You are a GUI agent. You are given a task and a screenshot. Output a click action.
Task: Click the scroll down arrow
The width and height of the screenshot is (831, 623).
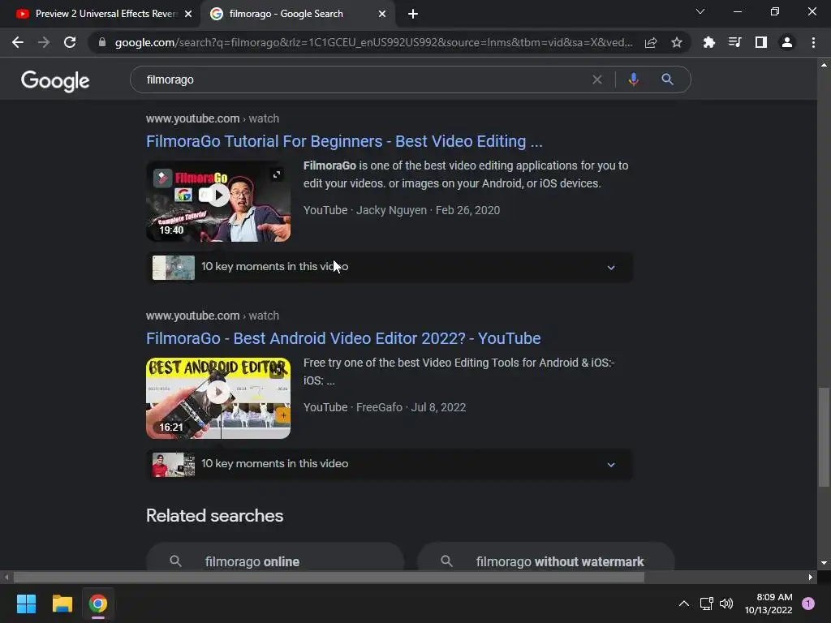(824, 563)
